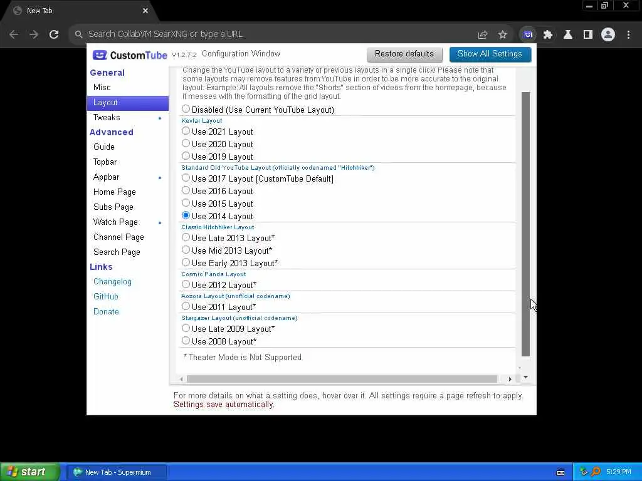642x481 pixels.
Task: Click the scroll down arrow
Action: [526, 377]
